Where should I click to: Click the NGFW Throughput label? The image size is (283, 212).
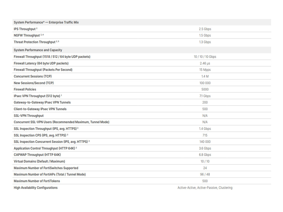tap(27, 36)
